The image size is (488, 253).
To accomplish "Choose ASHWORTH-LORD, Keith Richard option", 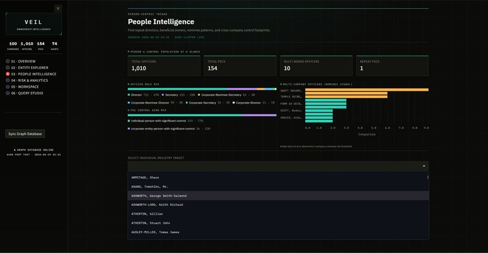I will (278, 205).
